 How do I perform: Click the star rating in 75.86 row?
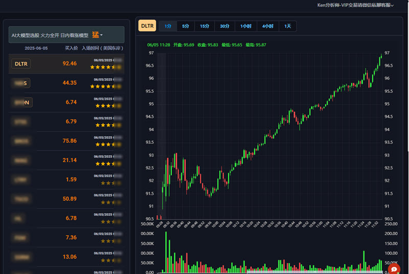[x=108, y=144]
